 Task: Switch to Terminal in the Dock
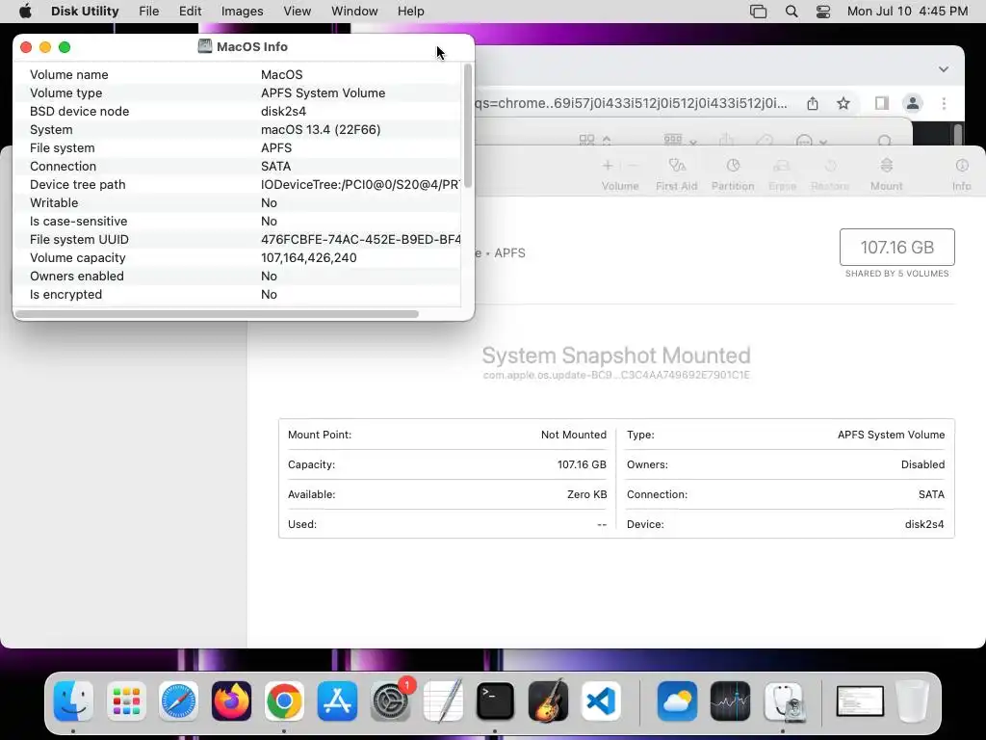(x=496, y=701)
